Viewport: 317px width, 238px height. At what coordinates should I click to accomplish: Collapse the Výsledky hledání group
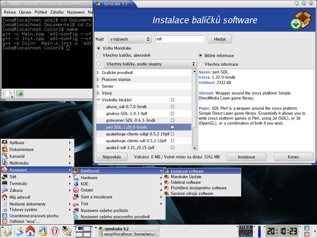point(98,100)
